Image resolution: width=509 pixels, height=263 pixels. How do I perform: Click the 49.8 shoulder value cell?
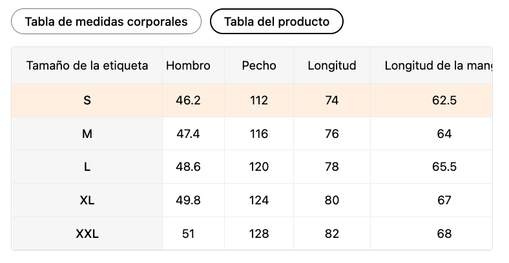click(x=188, y=200)
